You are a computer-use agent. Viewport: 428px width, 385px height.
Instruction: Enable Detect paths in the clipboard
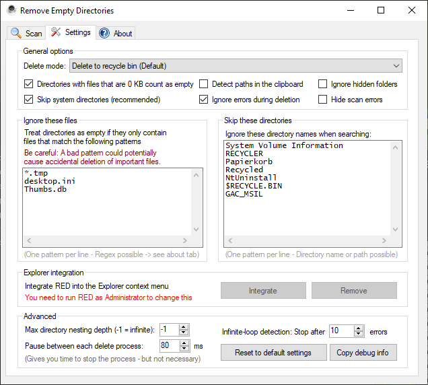tap(203, 84)
